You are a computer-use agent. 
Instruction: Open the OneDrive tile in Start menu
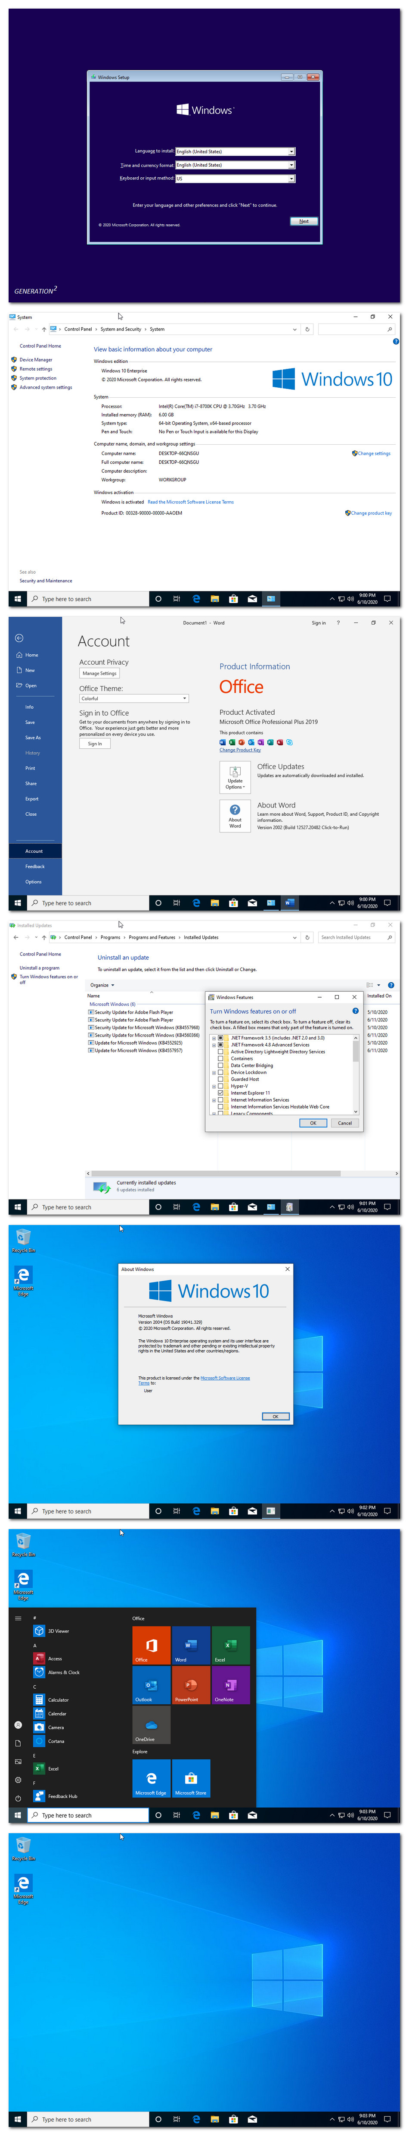click(x=152, y=1725)
